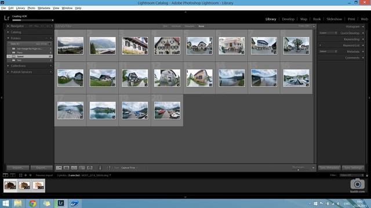The height and width of the screenshot is (208, 371).
Task: Click the Export button
Action: (42, 168)
